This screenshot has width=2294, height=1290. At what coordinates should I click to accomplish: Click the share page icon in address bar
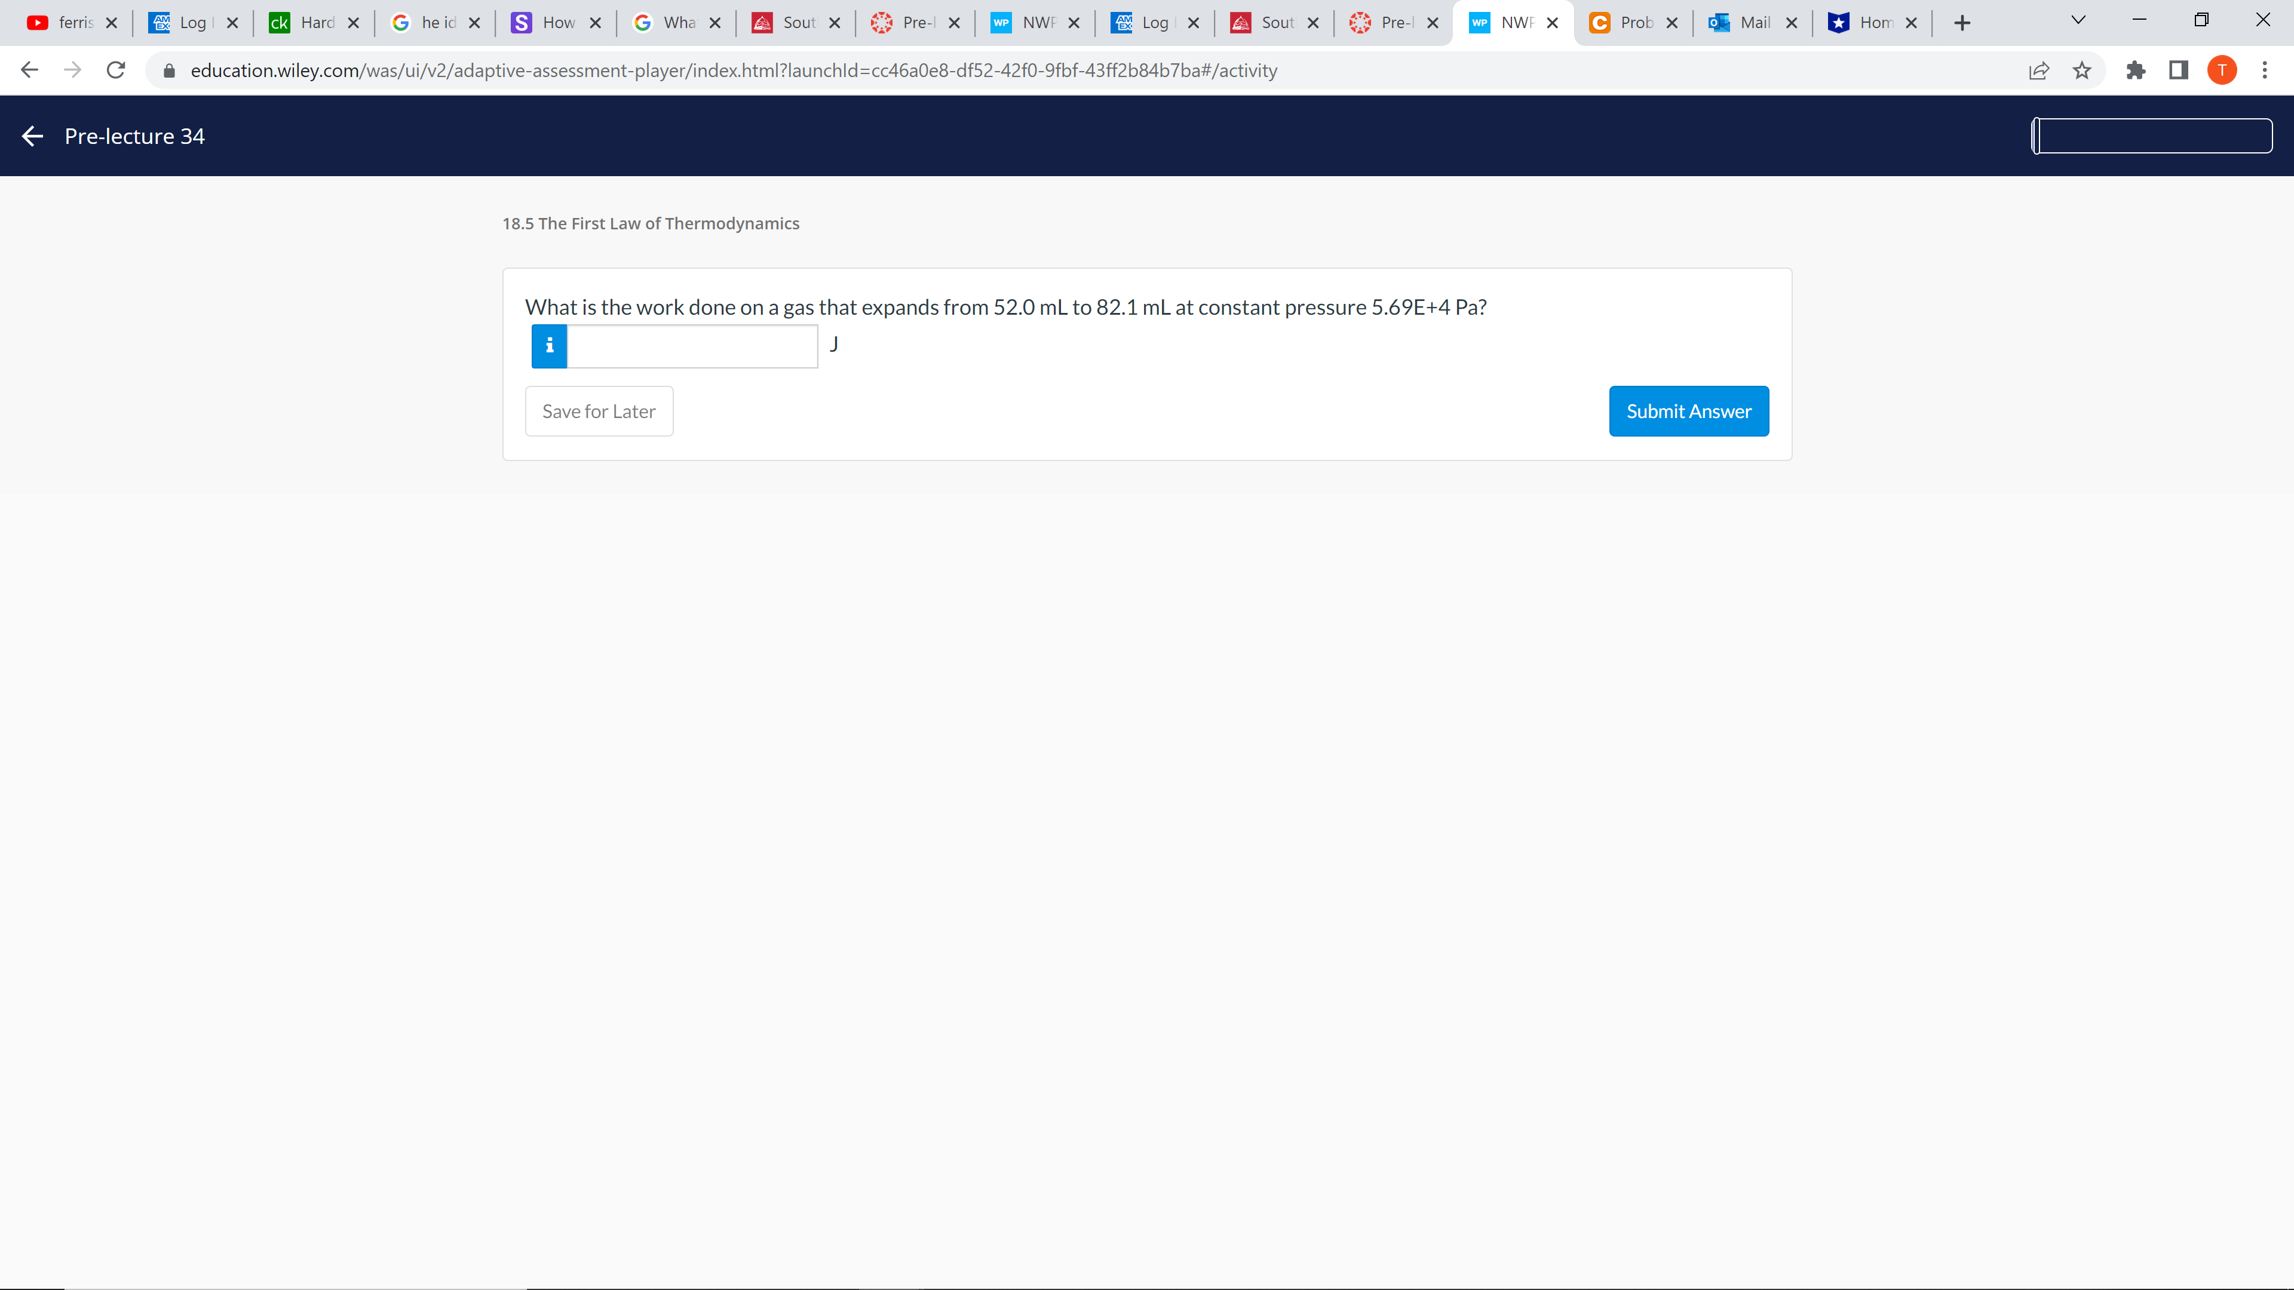click(2038, 70)
